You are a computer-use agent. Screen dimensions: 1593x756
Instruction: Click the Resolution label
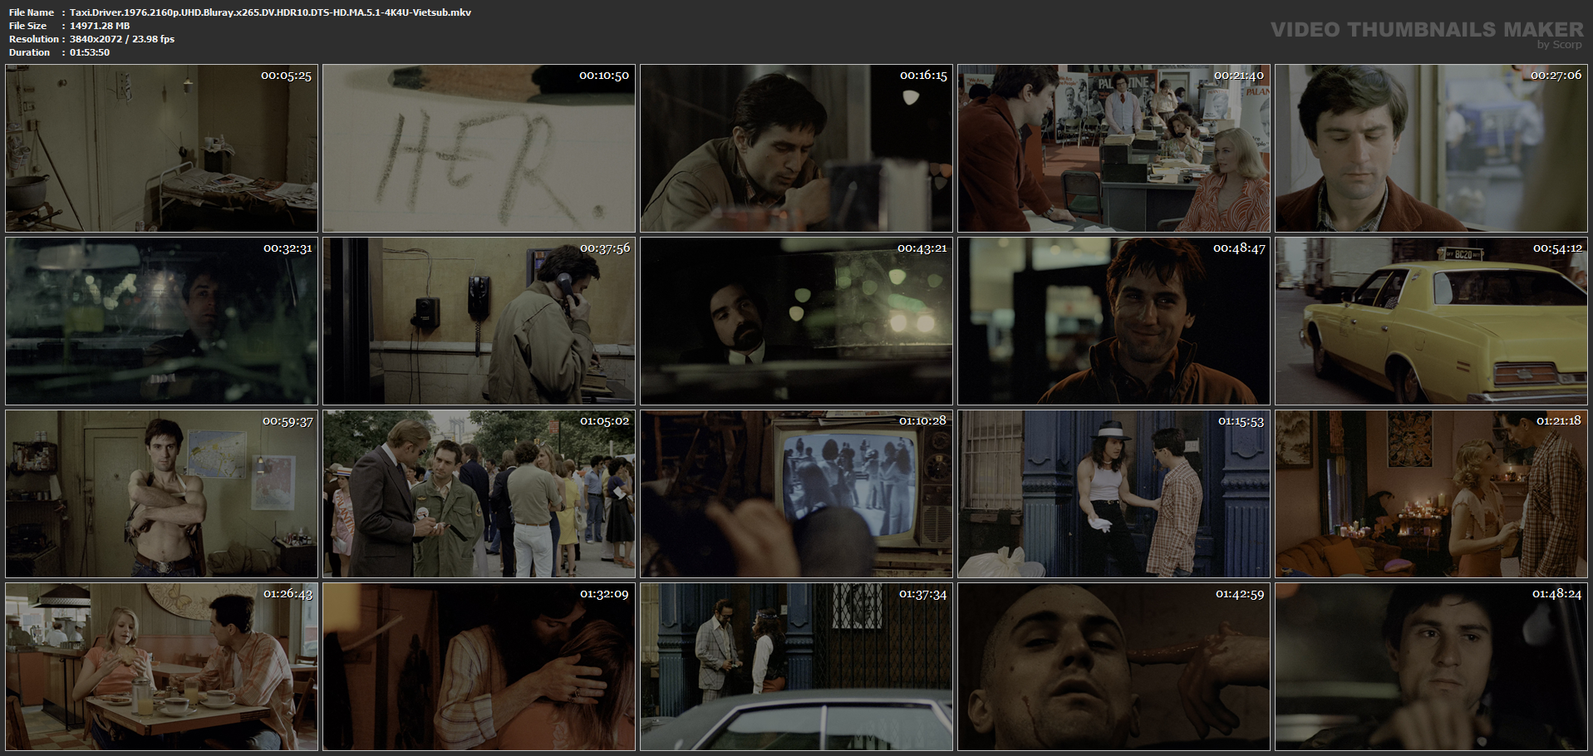[34, 39]
